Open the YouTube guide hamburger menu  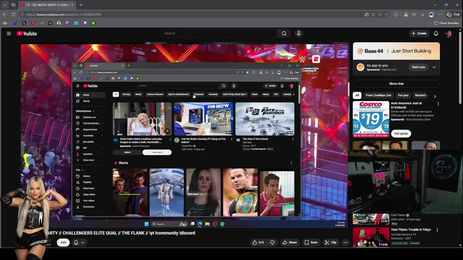pyautogui.click(x=9, y=33)
